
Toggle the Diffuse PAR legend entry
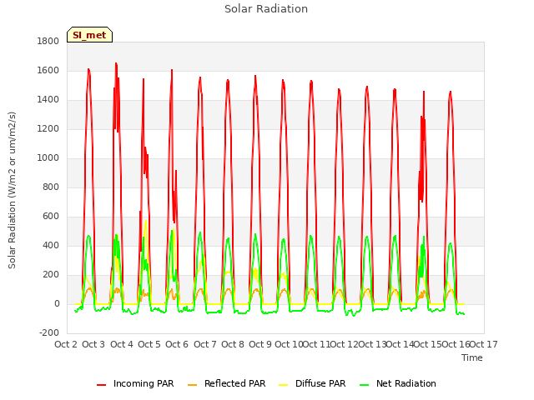click(x=312, y=383)
